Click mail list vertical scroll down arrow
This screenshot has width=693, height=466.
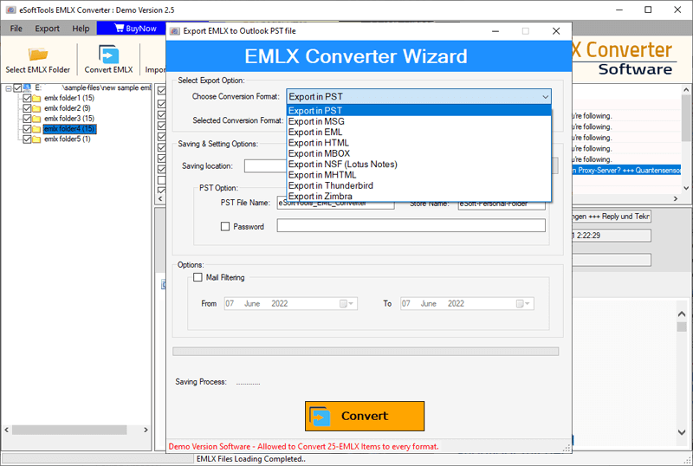click(x=686, y=188)
